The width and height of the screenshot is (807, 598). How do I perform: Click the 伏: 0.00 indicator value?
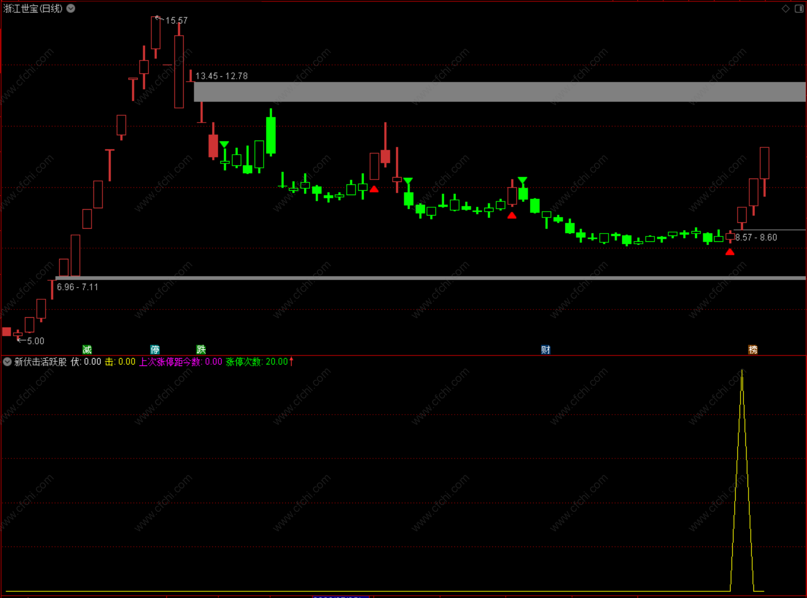(x=86, y=362)
